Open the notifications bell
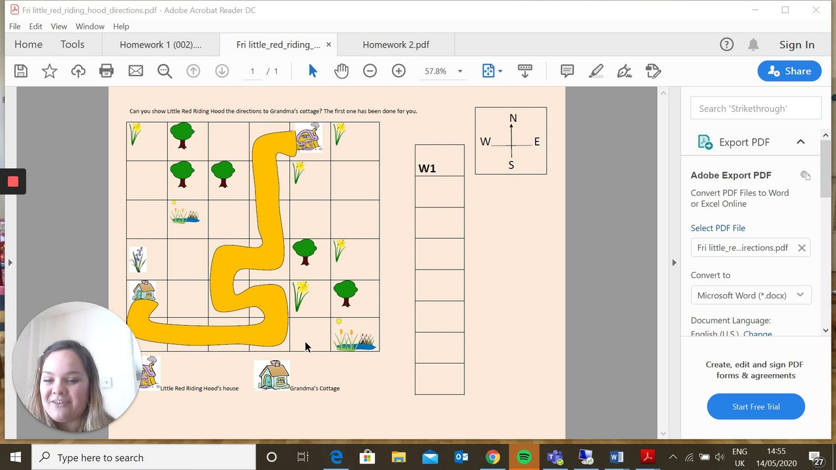Viewport: 836px width, 470px height. click(753, 44)
